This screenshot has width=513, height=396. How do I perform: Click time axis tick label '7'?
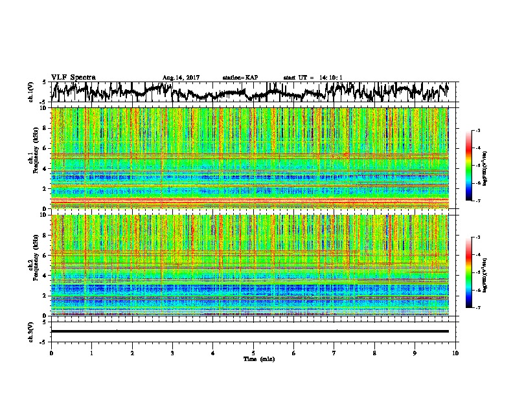334,353
